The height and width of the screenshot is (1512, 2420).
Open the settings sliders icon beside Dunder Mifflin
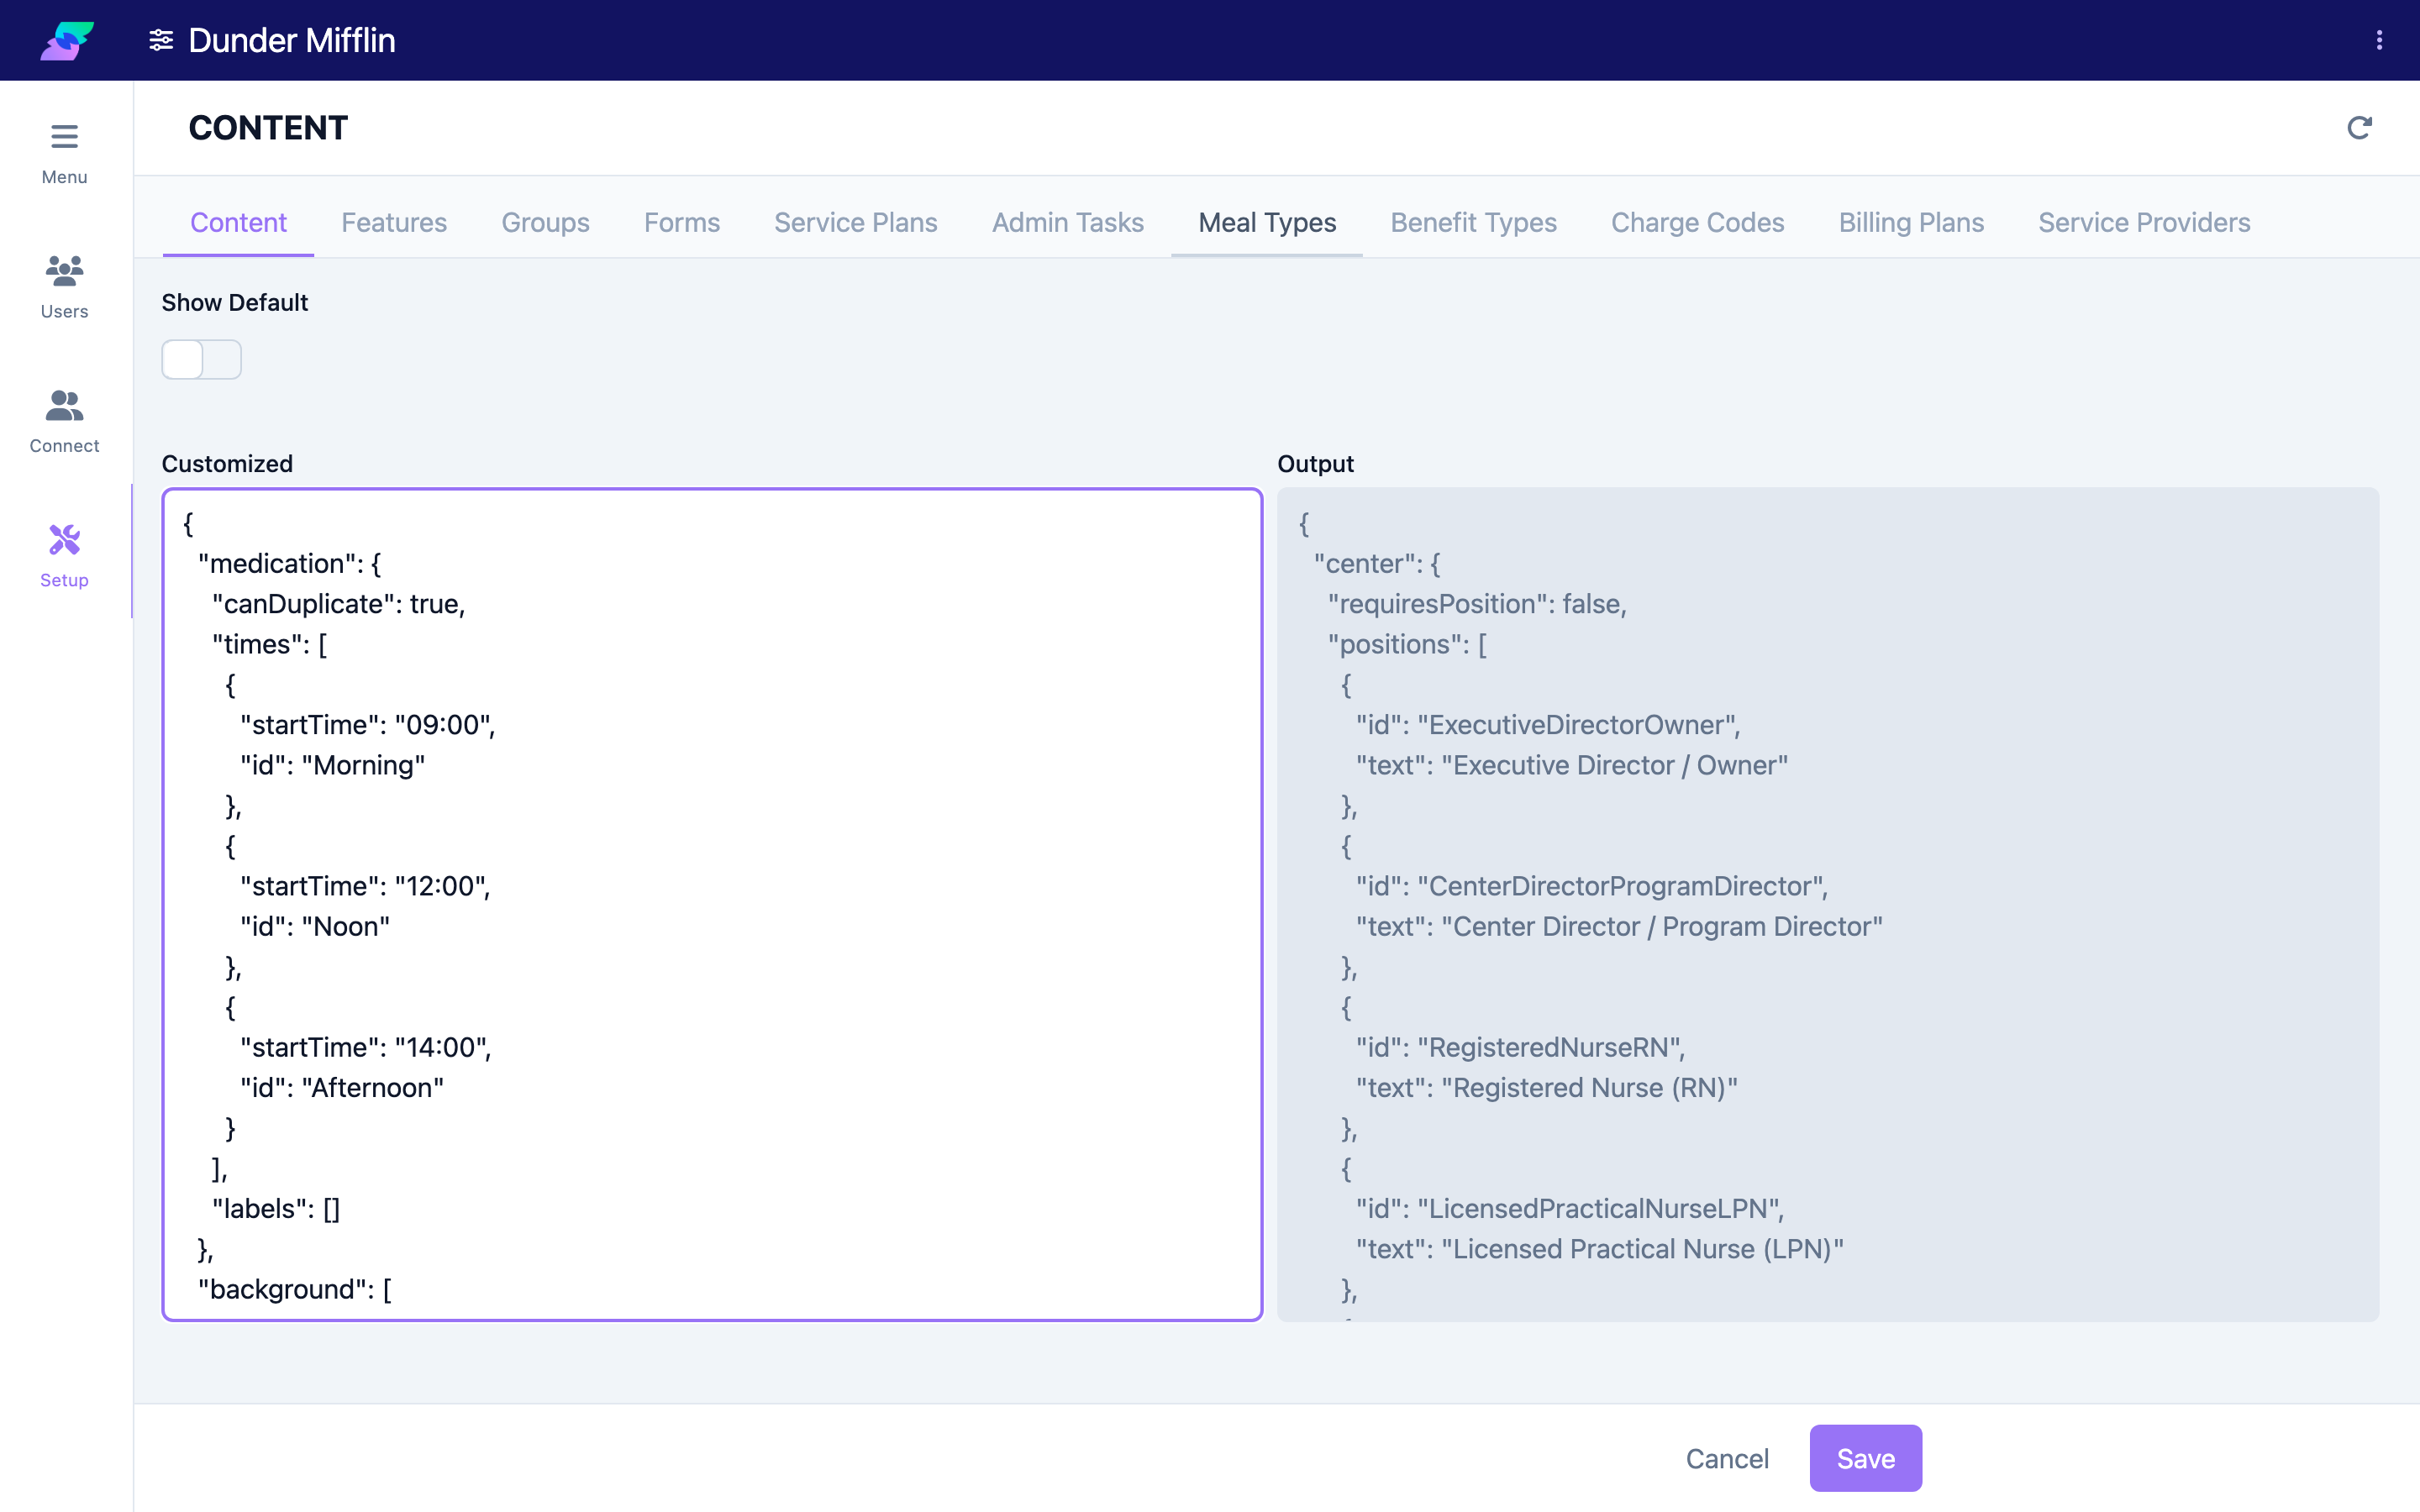161,40
